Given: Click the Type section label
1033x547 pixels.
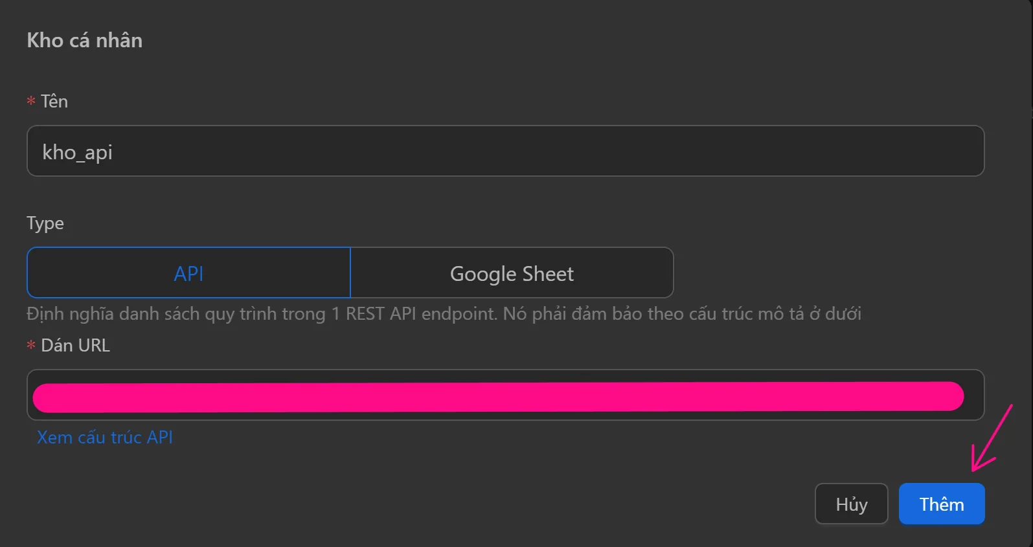Looking at the screenshot, I should click(x=45, y=223).
